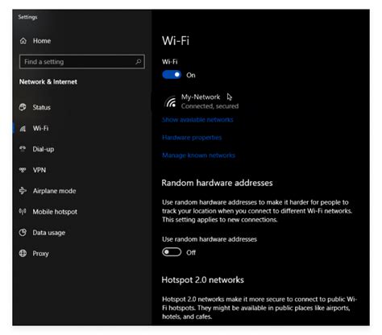The width and height of the screenshot is (382, 335).
Task: Click the Wi-Fi page title
Action: coord(176,41)
